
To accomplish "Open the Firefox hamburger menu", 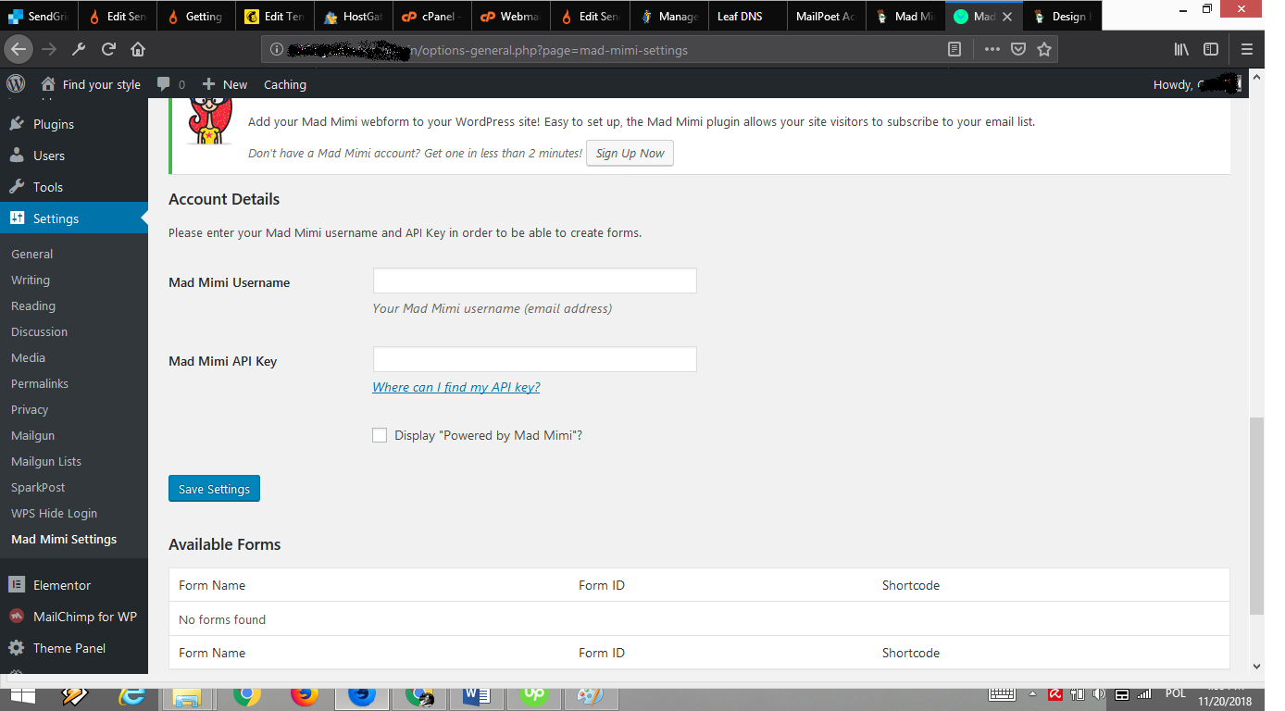I will pyautogui.click(x=1247, y=50).
